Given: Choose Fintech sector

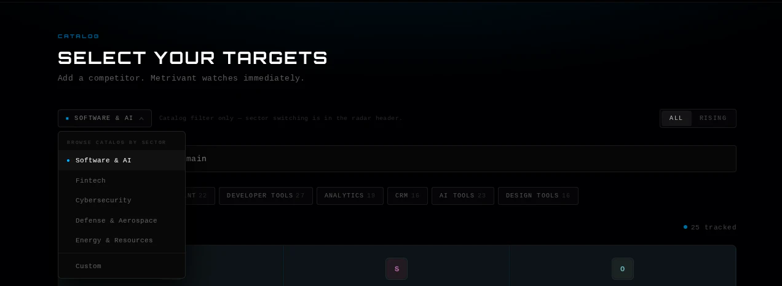Looking at the screenshot, I should pos(122,181).
